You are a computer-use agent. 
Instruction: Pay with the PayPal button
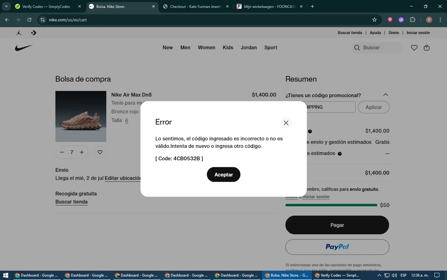pyautogui.click(x=337, y=247)
